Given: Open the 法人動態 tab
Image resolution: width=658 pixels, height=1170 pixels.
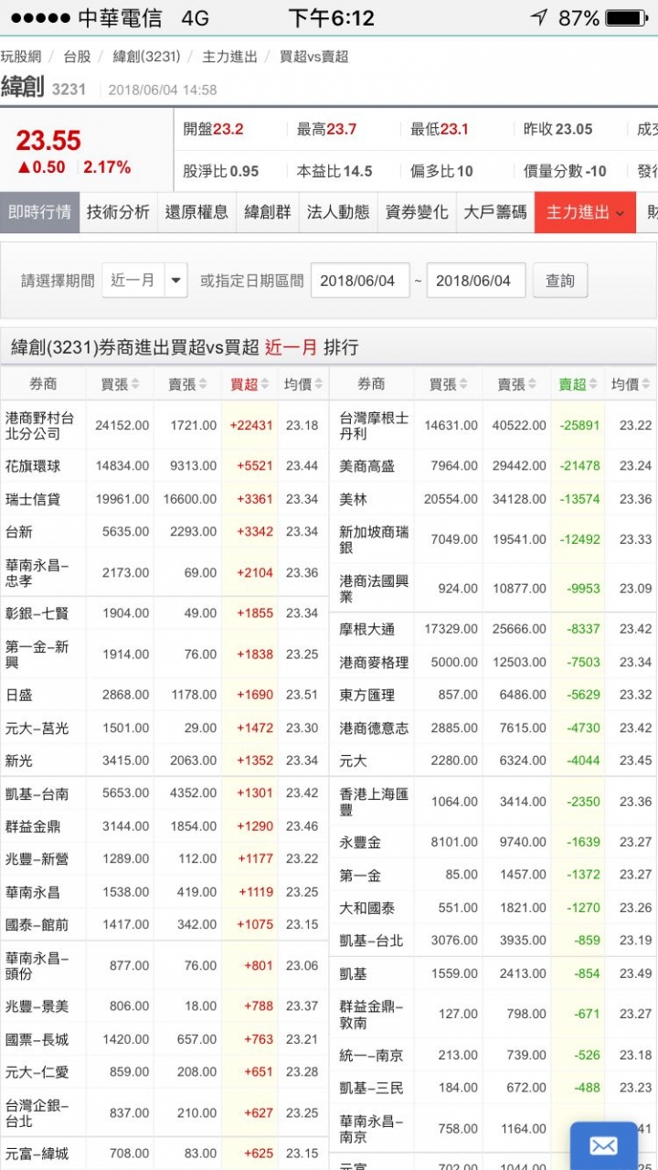Looking at the screenshot, I should tap(338, 212).
